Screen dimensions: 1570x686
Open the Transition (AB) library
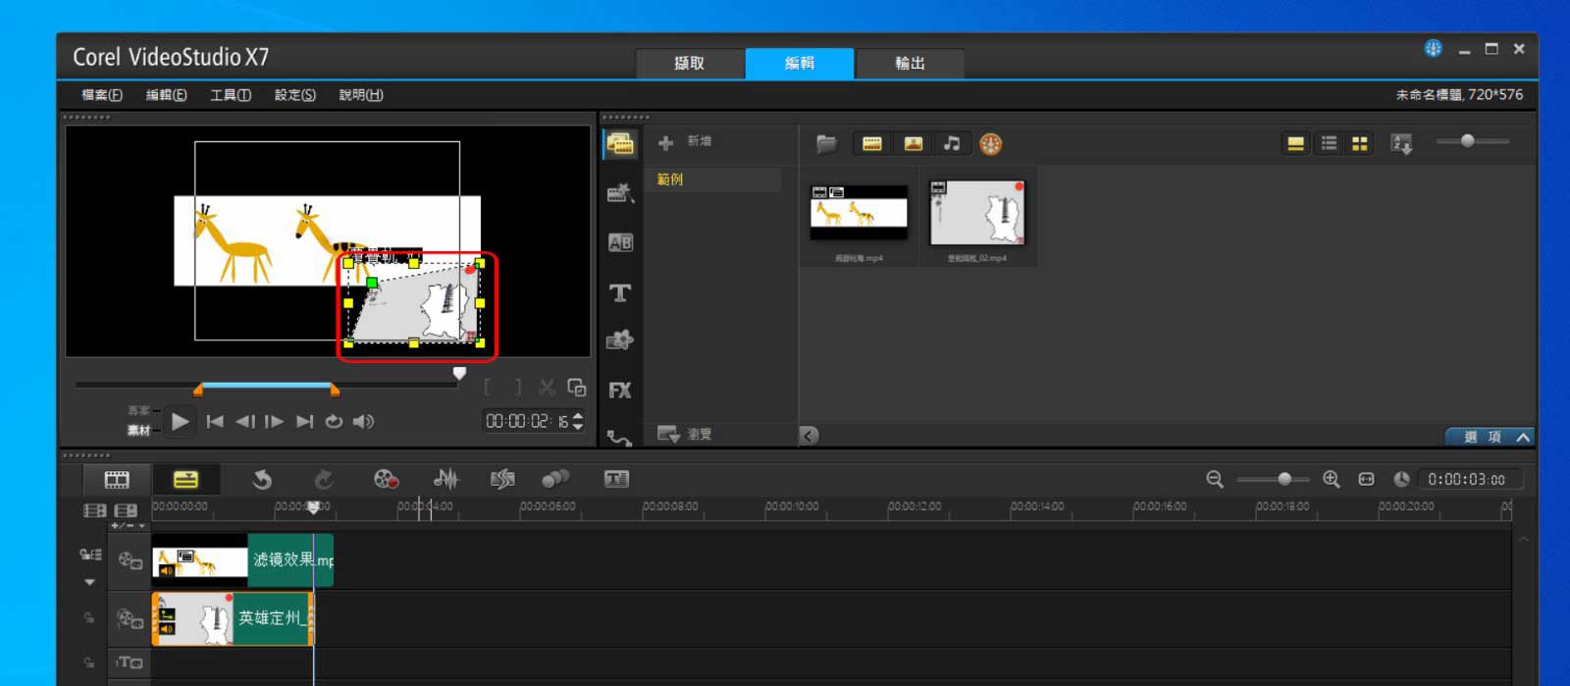620,242
